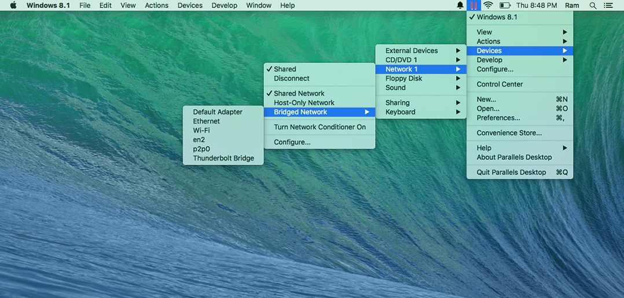
Task: Open the Actions menu in menu bar
Action: 156,5
